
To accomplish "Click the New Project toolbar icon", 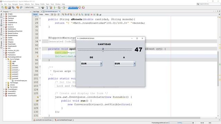I will coord(6,8).
